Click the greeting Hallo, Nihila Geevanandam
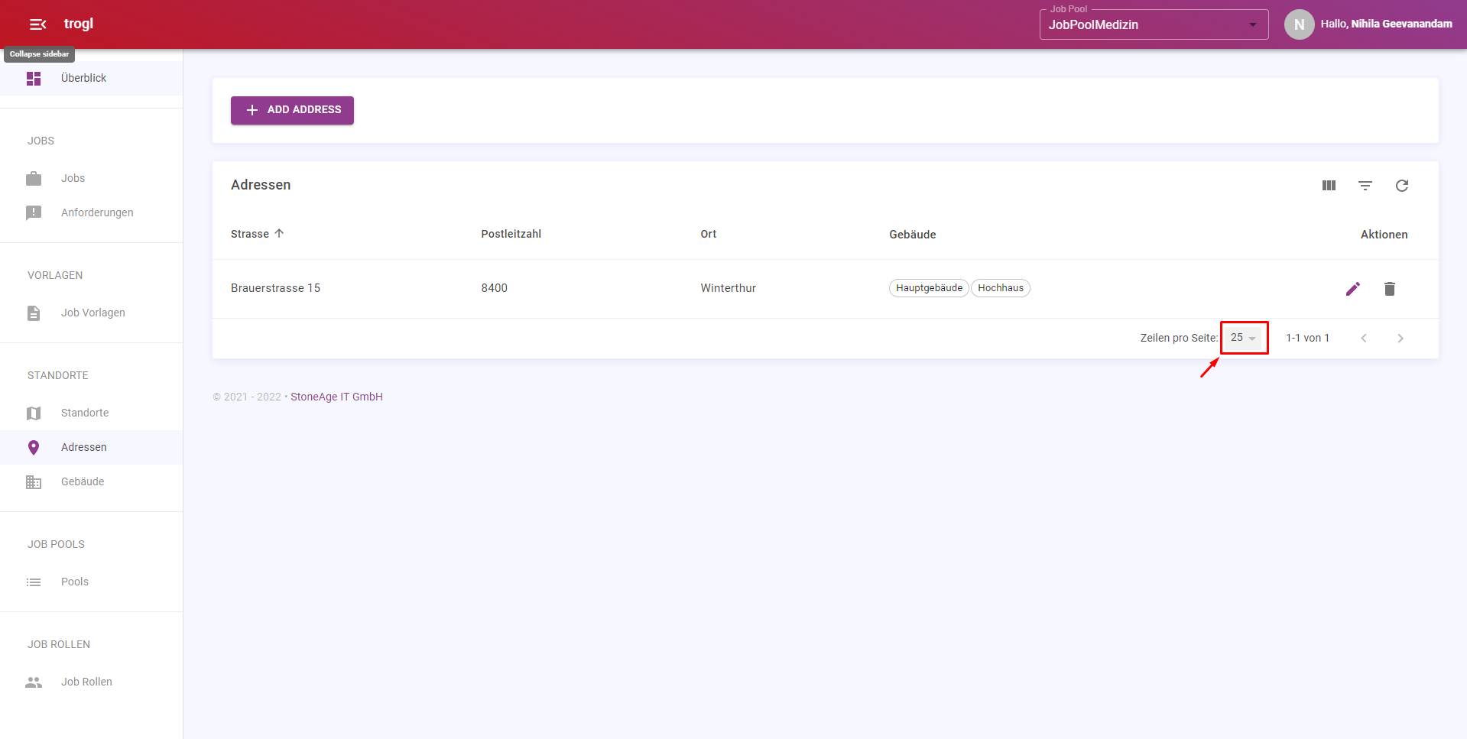Screen dimensions: 1467x739 pyautogui.click(x=1386, y=24)
